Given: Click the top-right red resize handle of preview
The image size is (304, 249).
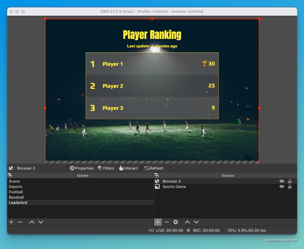Looking at the screenshot, I should pyautogui.click(x=259, y=19).
